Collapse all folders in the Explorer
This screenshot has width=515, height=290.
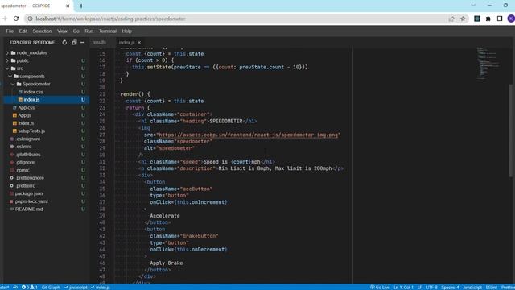click(x=74, y=43)
